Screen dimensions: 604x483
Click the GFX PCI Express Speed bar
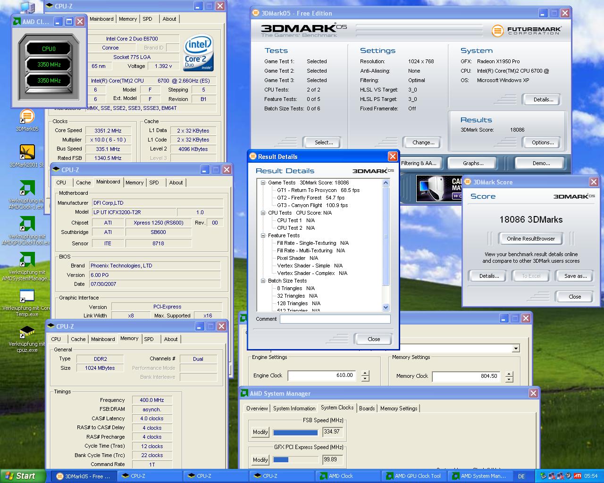[295, 460]
